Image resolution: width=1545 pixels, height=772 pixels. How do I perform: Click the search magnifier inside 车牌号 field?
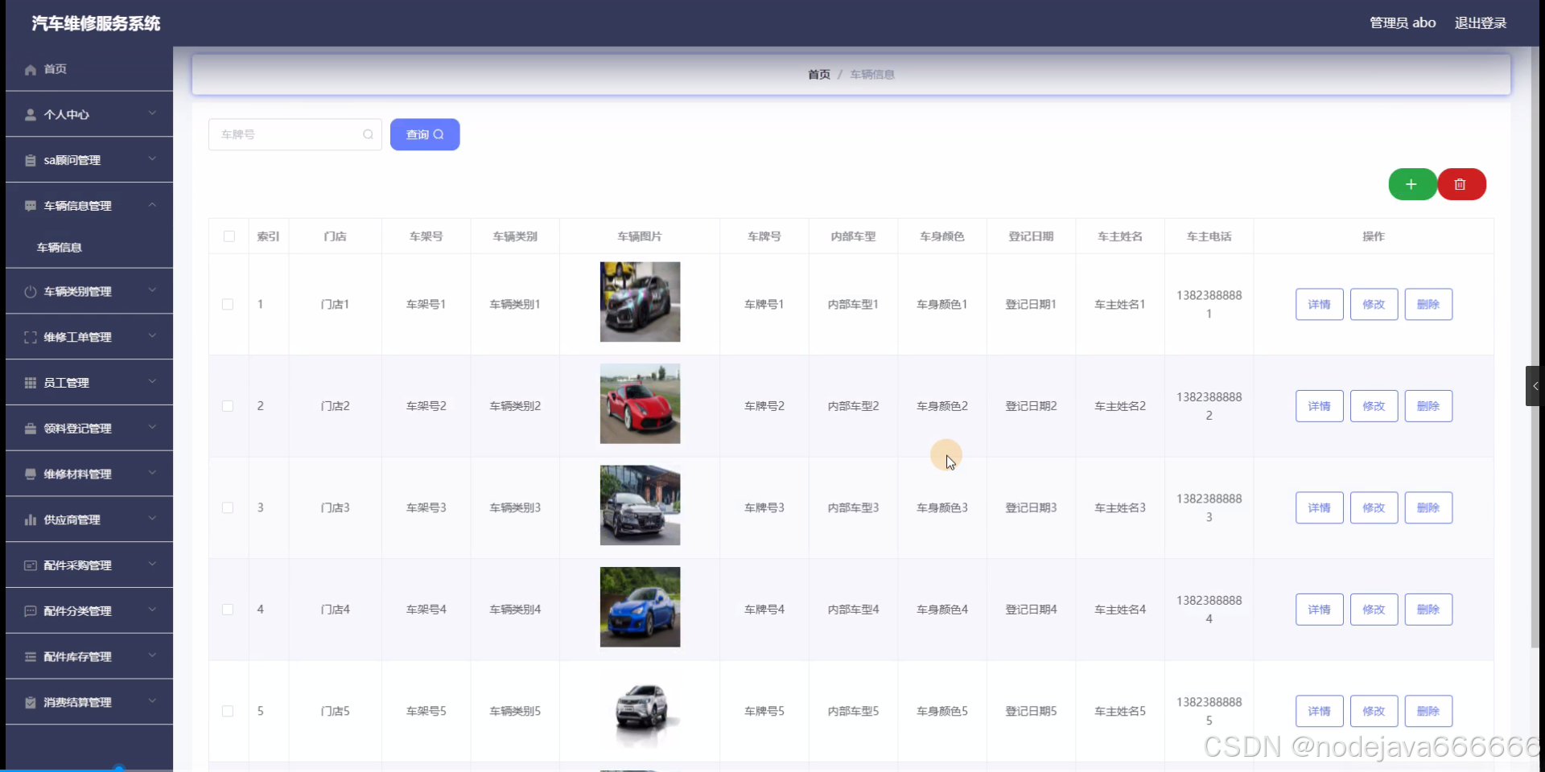click(368, 134)
